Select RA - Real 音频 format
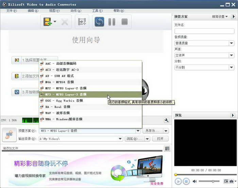This screenshot has height=188, width=238. pyautogui.click(x=90, y=107)
